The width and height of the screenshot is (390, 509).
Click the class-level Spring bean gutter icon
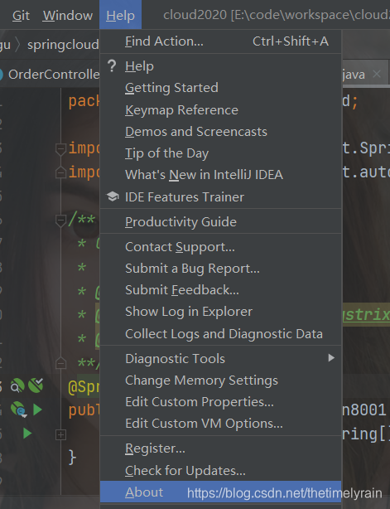tap(18, 409)
